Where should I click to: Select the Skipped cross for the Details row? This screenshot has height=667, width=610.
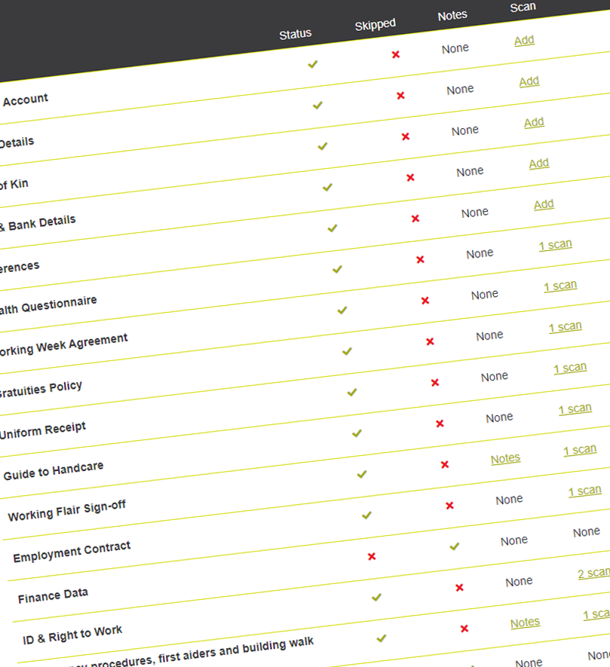pos(400,96)
